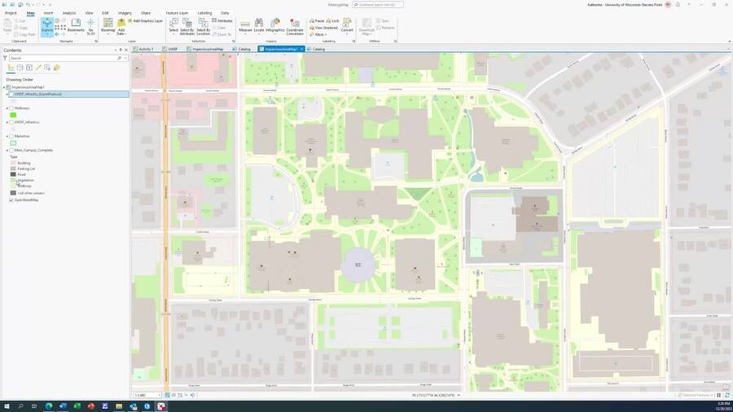
Task: Open the Bookmarks menu
Action: pos(76,26)
